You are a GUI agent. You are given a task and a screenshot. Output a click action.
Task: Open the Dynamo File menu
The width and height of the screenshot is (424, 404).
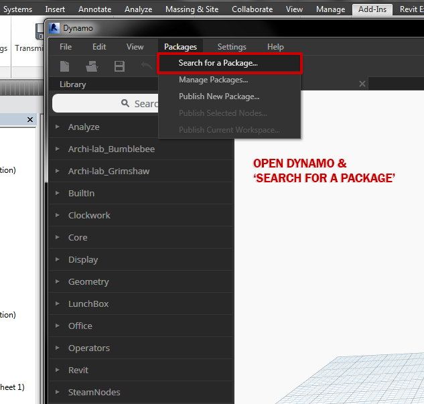tap(66, 47)
